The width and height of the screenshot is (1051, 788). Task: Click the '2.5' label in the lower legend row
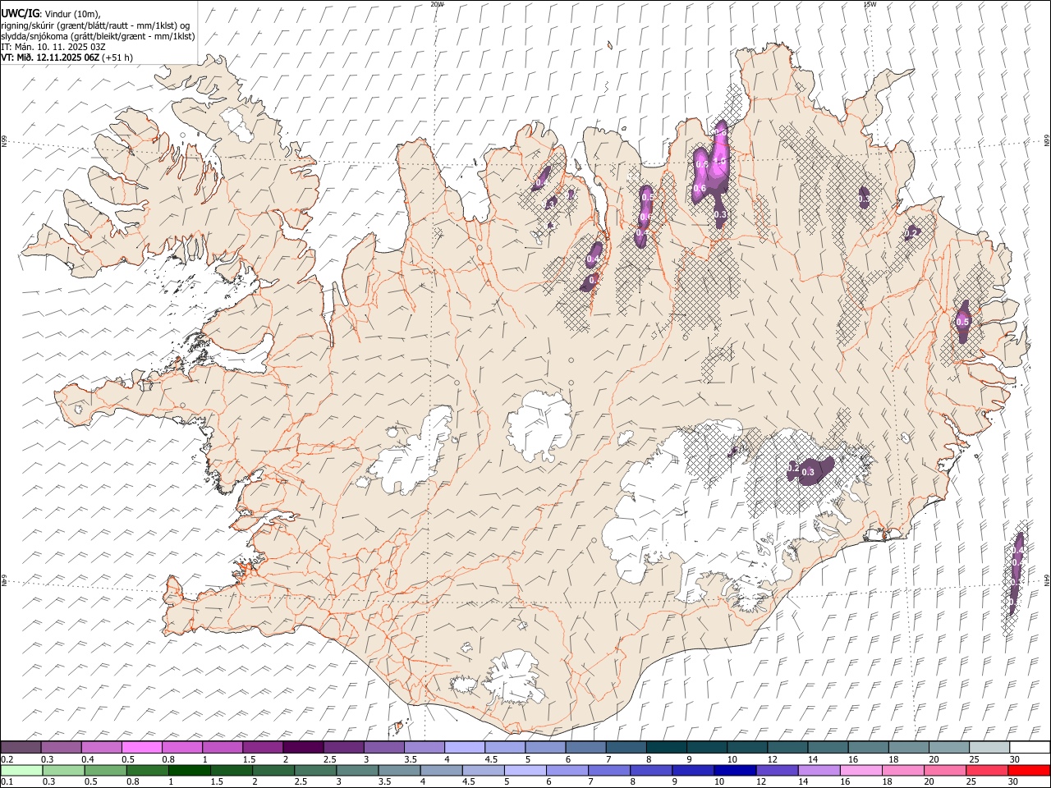coord(301,782)
